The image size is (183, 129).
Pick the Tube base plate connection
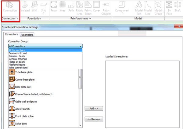point(23,72)
